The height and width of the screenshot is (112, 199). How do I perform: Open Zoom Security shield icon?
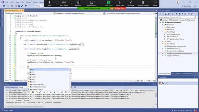point(78,2)
